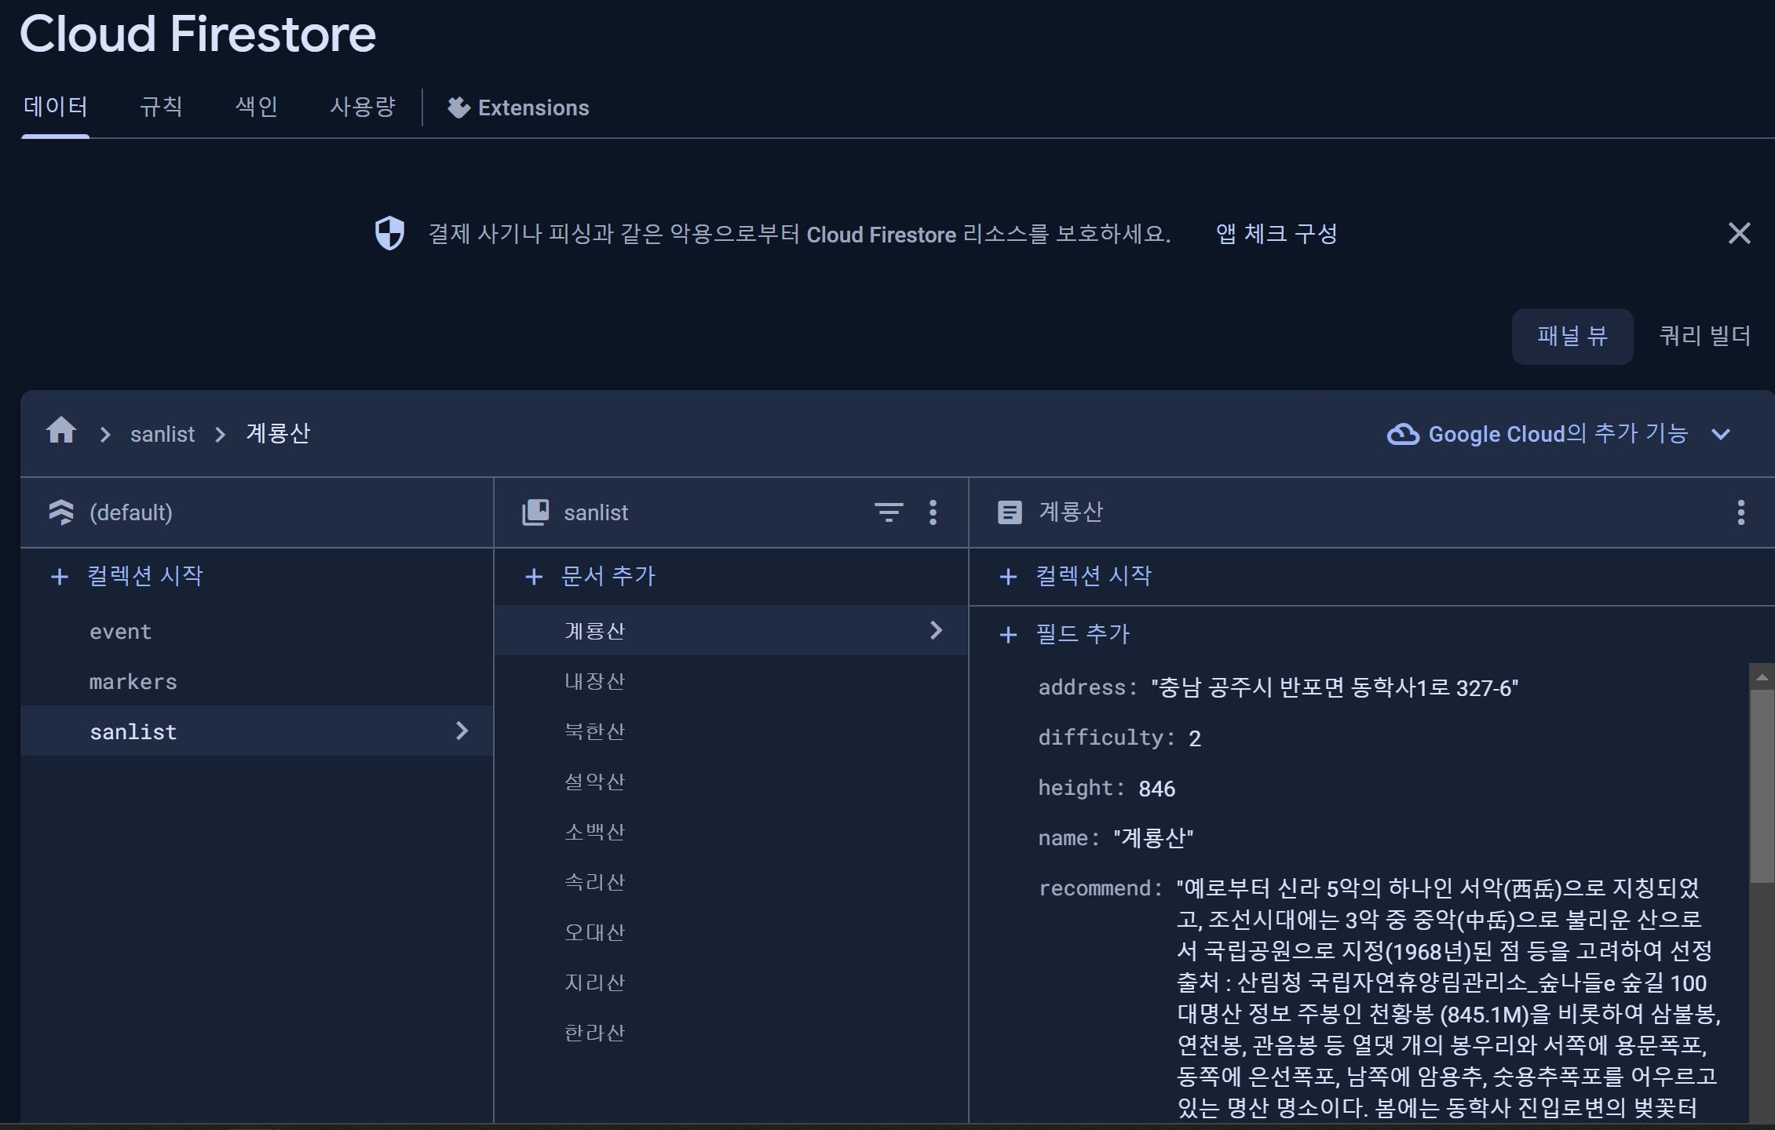Image resolution: width=1775 pixels, height=1130 pixels.
Task: Click Google Cloud의 추가 기능 text
Action: pos(1558,433)
